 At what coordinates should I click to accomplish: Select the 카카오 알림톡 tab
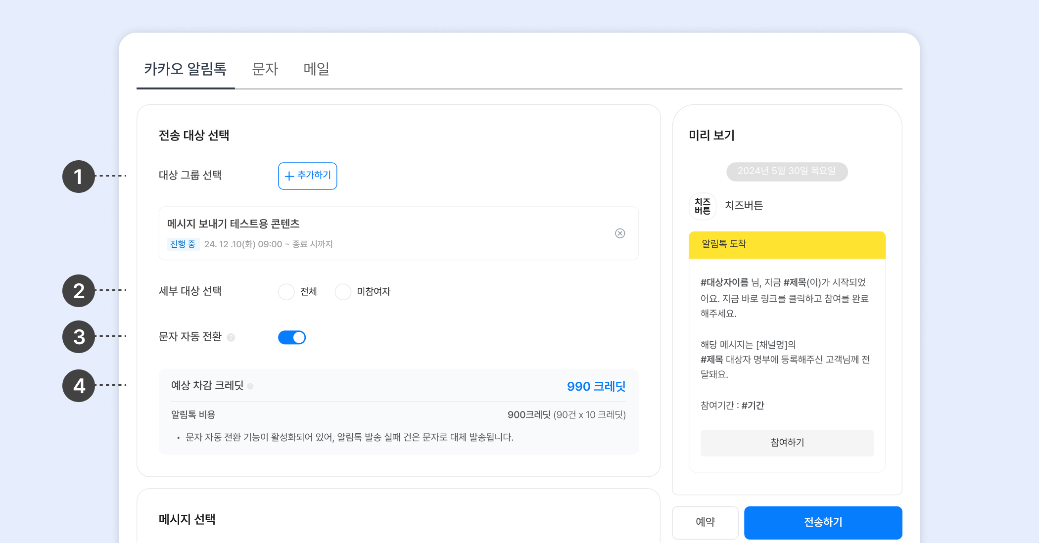186,69
